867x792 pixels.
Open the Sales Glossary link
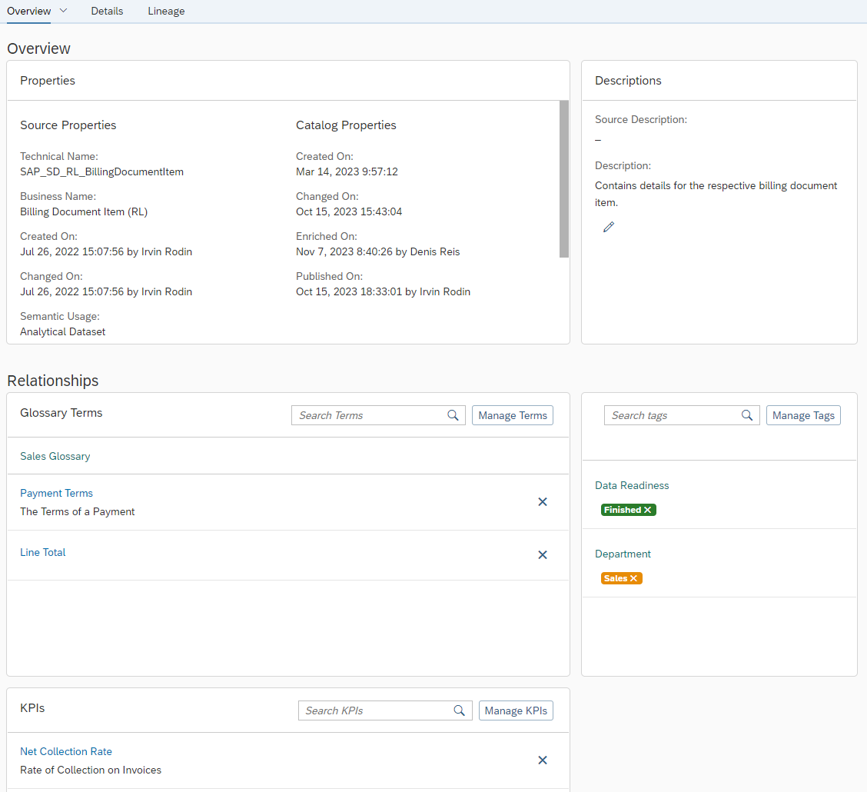(55, 455)
